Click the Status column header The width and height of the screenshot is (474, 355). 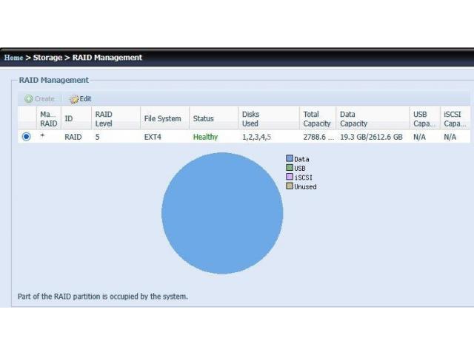click(203, 118)
